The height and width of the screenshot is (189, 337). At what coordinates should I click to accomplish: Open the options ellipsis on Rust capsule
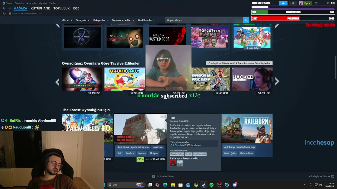163,116
